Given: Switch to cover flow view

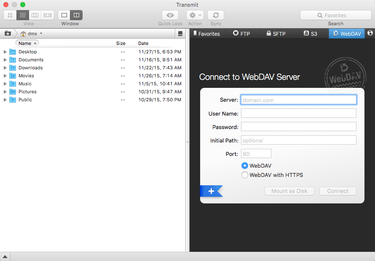Looking at the screenshot, I should pyautogui.click(x=48, y=15).
